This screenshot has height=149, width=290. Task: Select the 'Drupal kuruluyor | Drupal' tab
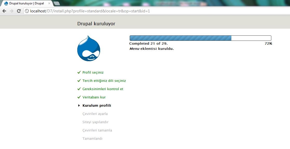27,3
